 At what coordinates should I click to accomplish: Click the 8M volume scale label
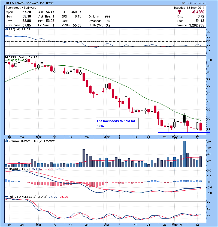[209, 142]
